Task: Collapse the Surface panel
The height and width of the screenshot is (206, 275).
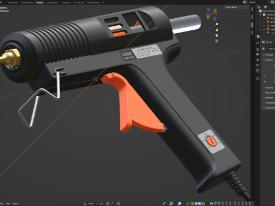Action: coord(264,60)
